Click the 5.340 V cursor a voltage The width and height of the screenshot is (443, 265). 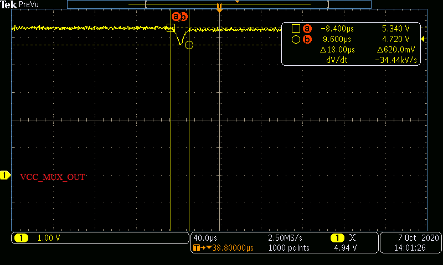pos(395,29)
